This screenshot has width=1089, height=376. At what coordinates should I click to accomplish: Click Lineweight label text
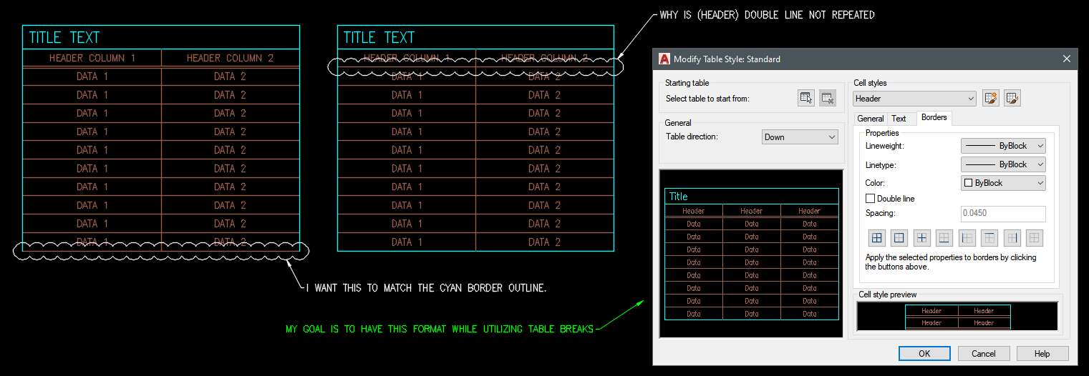click(x=885, y=146)
